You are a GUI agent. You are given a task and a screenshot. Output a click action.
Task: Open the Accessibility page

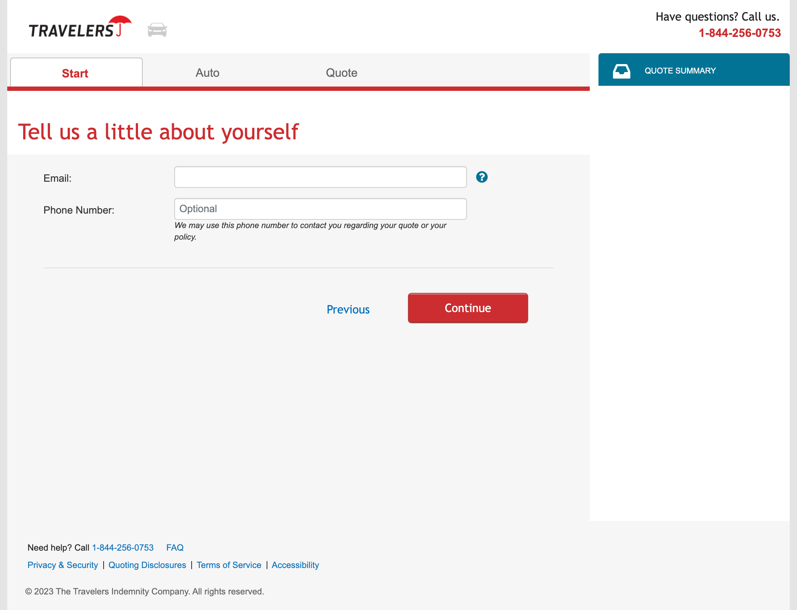click(x=295, y=565)
